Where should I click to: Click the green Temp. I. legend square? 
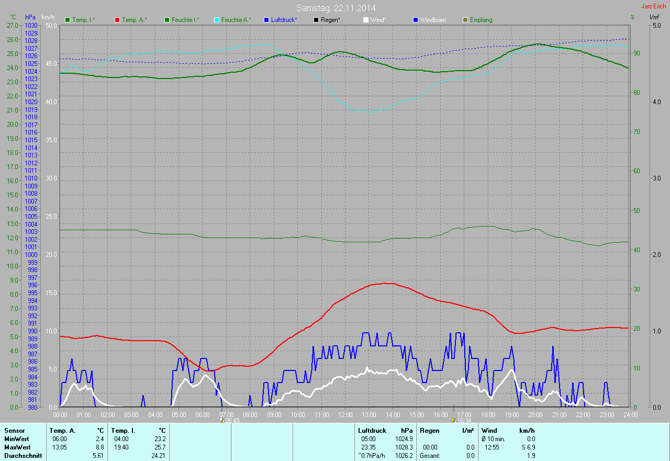(68, 20)
